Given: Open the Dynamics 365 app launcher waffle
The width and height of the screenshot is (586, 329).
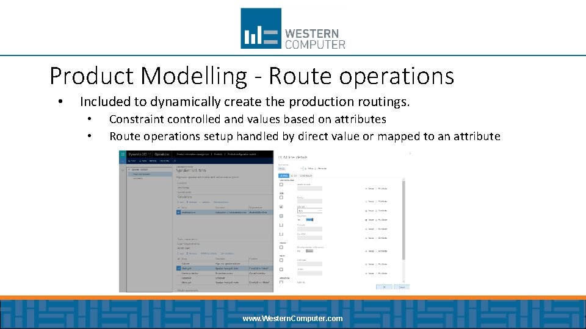Looking at the screenshot, I should pos(123,154).
